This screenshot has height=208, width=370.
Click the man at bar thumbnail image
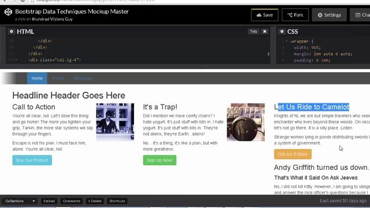(x=115, y=122)
